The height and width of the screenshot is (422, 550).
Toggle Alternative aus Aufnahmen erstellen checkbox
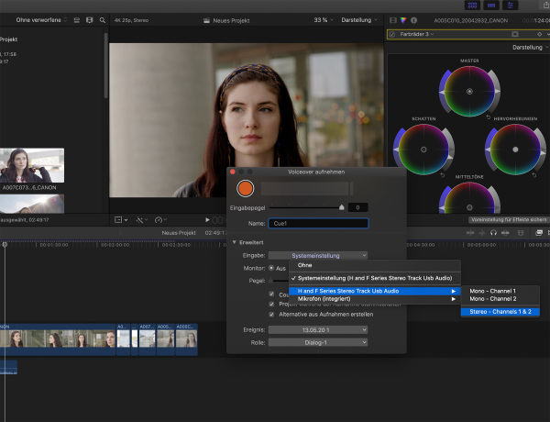(271, 315)
